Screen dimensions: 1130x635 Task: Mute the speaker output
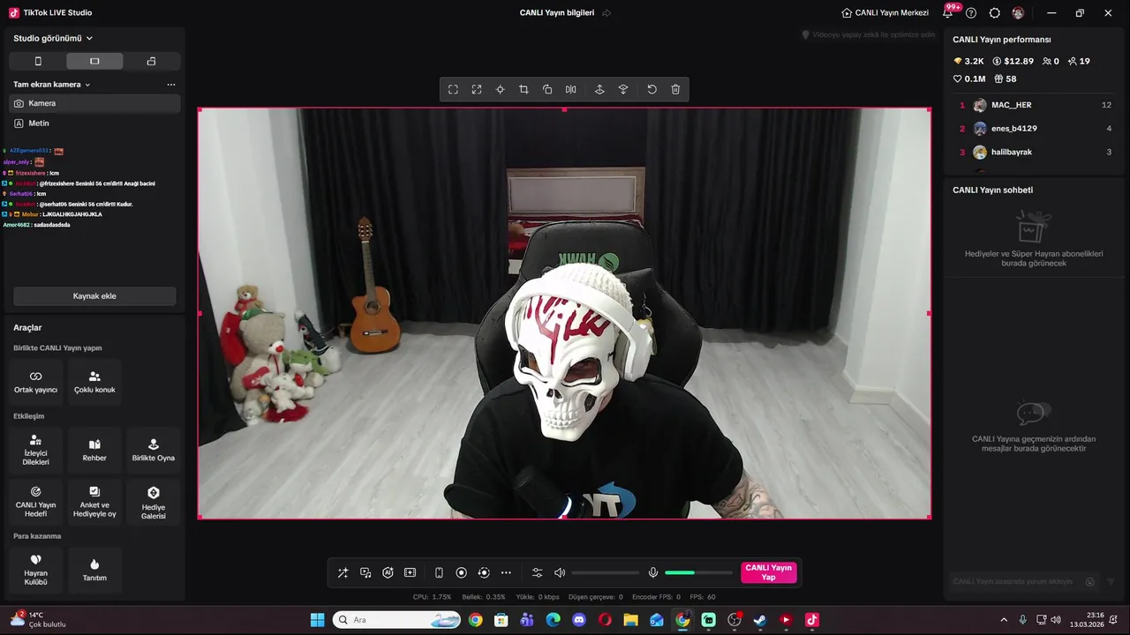point(559,572)
